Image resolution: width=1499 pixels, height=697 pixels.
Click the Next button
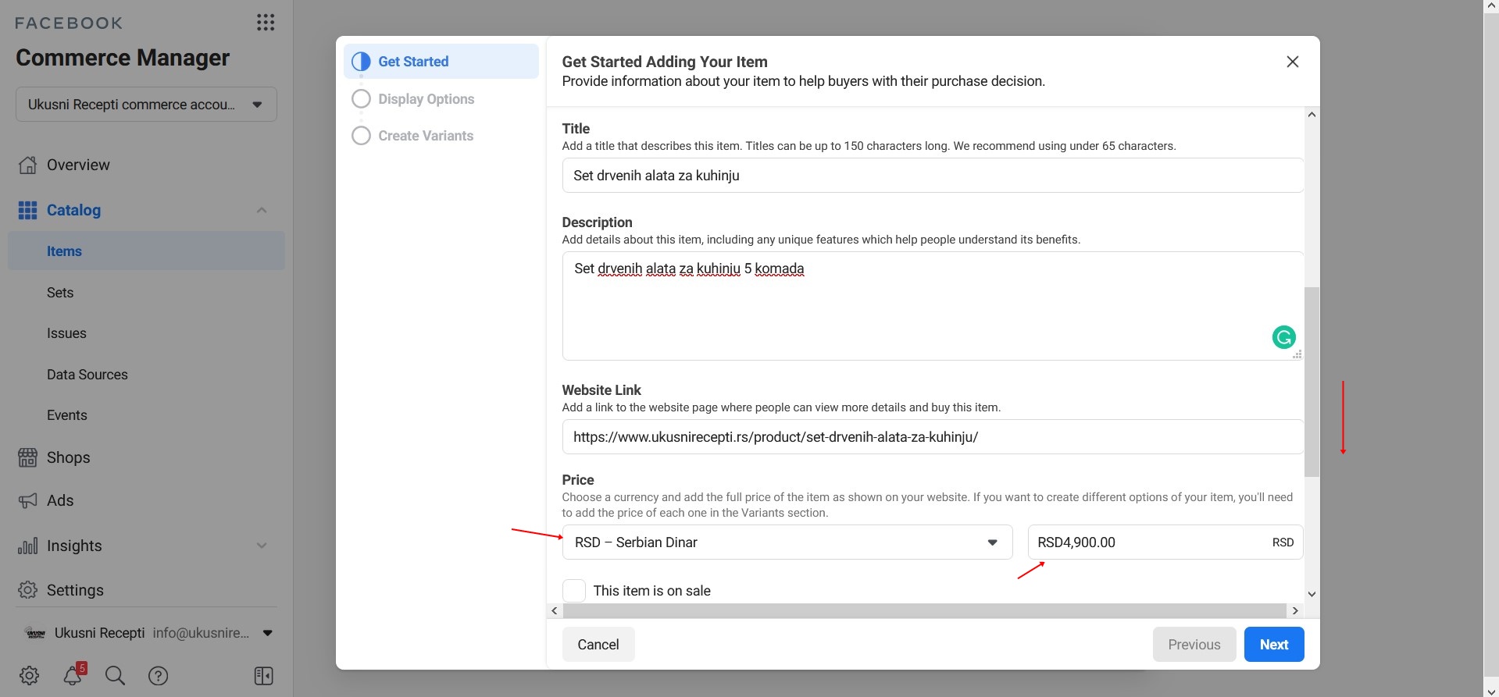tap(1273, 645)
